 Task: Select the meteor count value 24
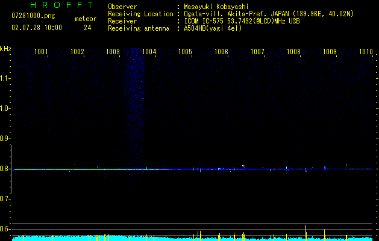point(87,28)
